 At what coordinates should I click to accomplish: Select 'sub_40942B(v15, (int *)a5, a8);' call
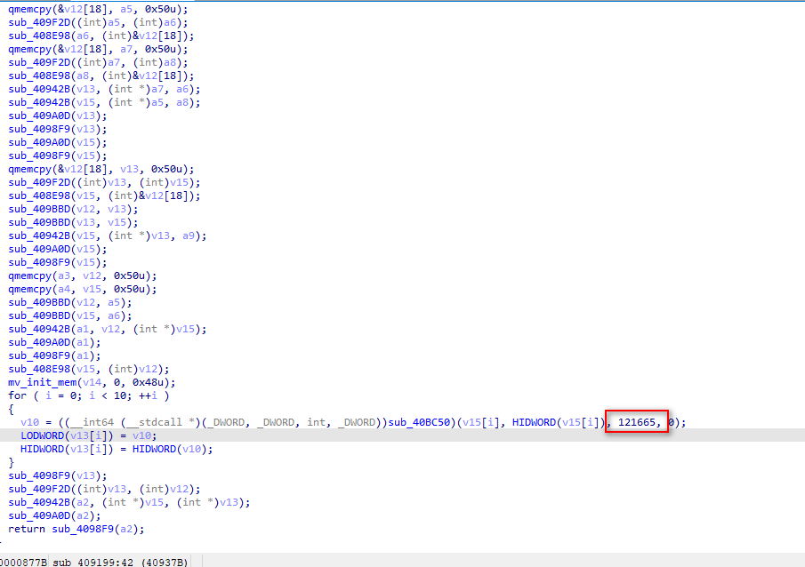[104, 102]
